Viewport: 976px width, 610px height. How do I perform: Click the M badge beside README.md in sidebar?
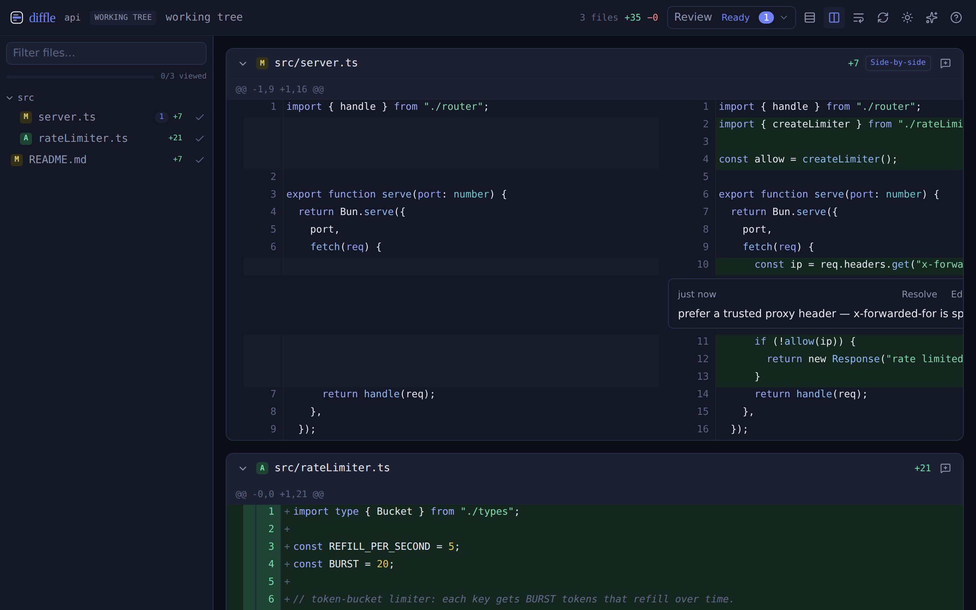point(16,159)
